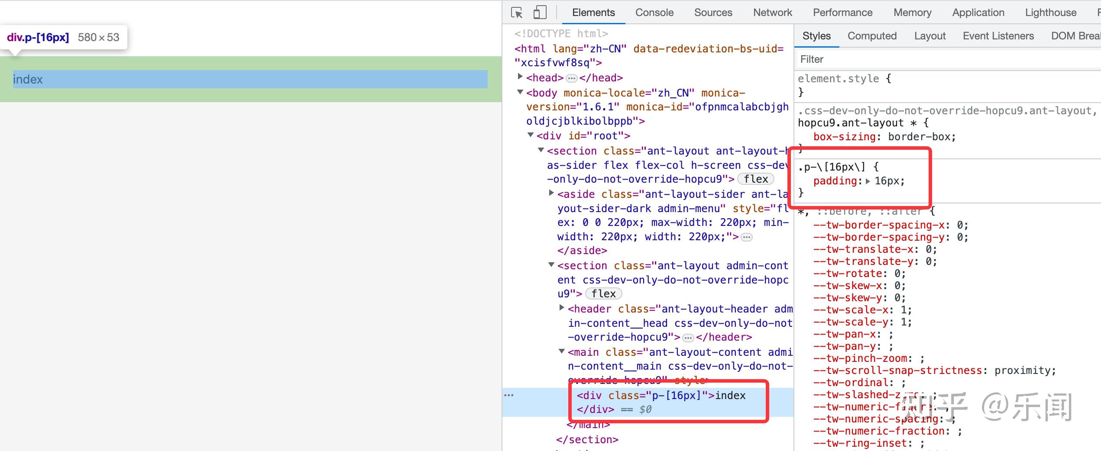Toggle the device toolbar
The width and height of the screenshot is (1101, 451).
click(x=540, y=12)
